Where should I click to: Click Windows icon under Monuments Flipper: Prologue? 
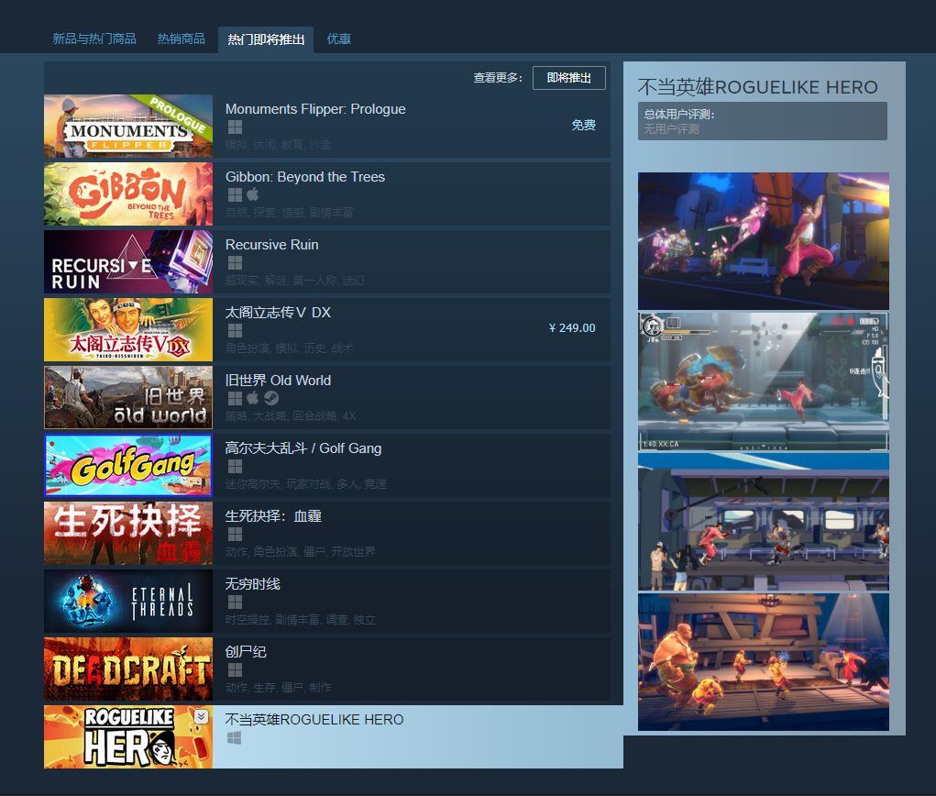click(x=236, y=127)
